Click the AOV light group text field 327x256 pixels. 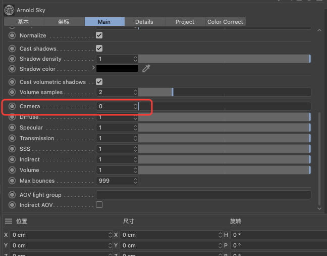203,195
